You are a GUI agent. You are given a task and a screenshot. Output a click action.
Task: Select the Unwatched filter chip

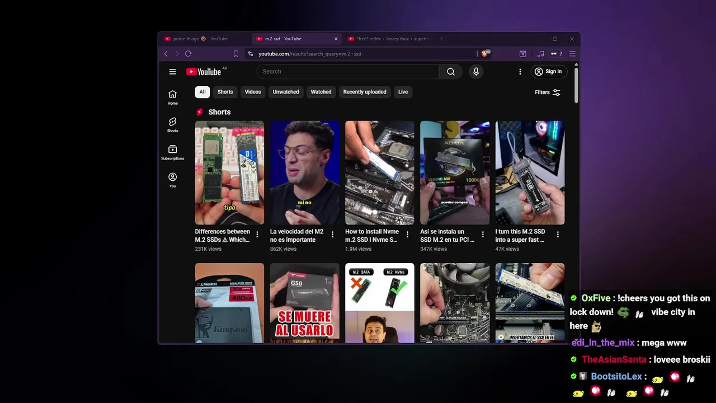[286, 92]
